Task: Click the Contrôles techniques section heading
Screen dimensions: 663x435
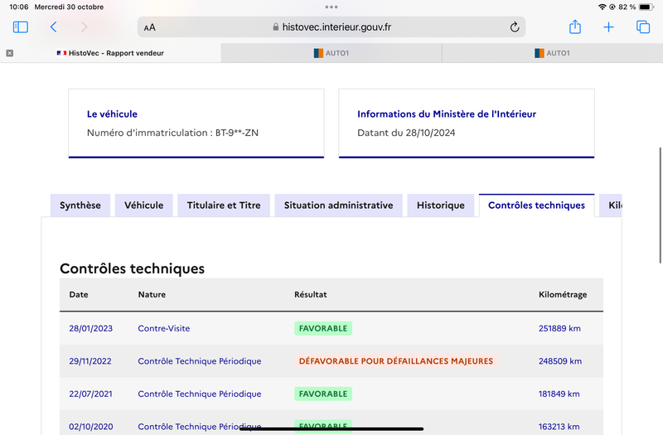Action: (x=132, y=268)
